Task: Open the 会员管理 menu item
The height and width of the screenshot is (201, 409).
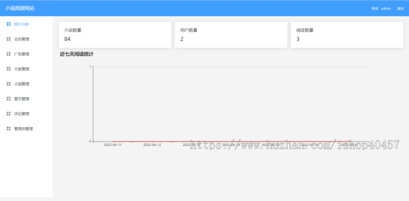Action: click(x=26, y=39)
